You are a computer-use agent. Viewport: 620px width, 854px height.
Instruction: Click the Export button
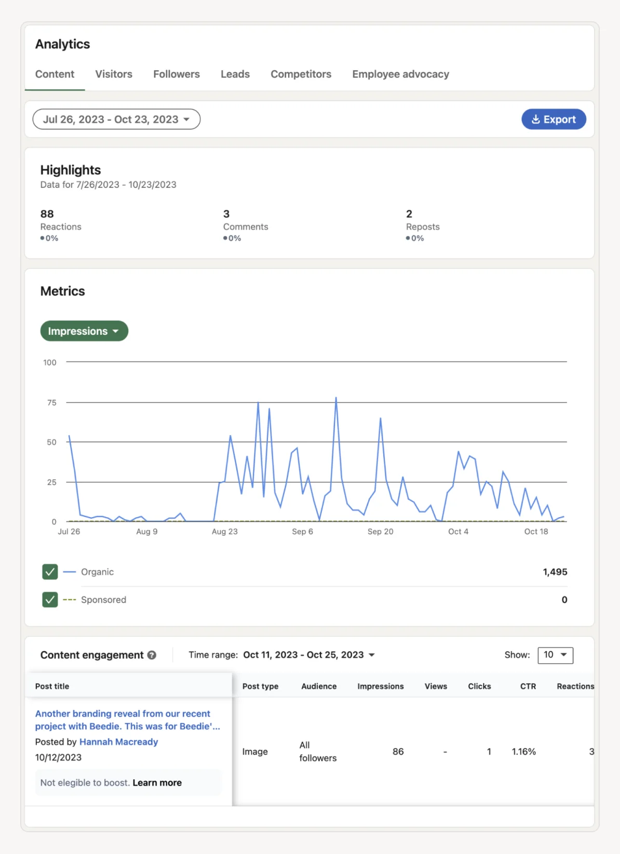(x=554, y=119)
